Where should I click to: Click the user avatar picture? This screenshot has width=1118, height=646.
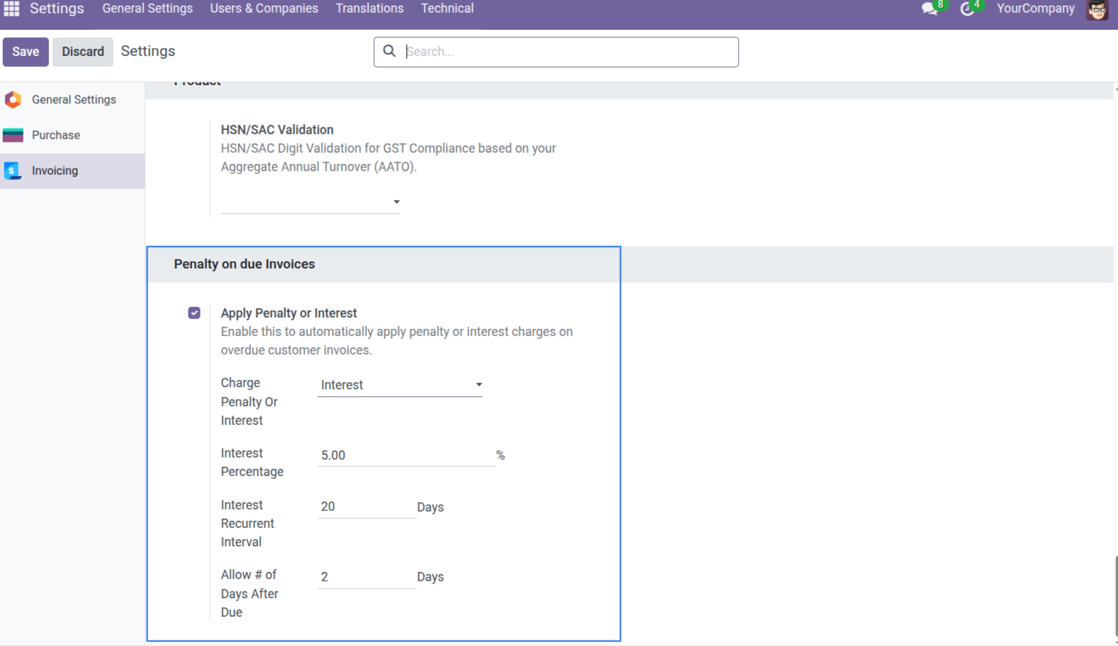tap(1097, 9)
